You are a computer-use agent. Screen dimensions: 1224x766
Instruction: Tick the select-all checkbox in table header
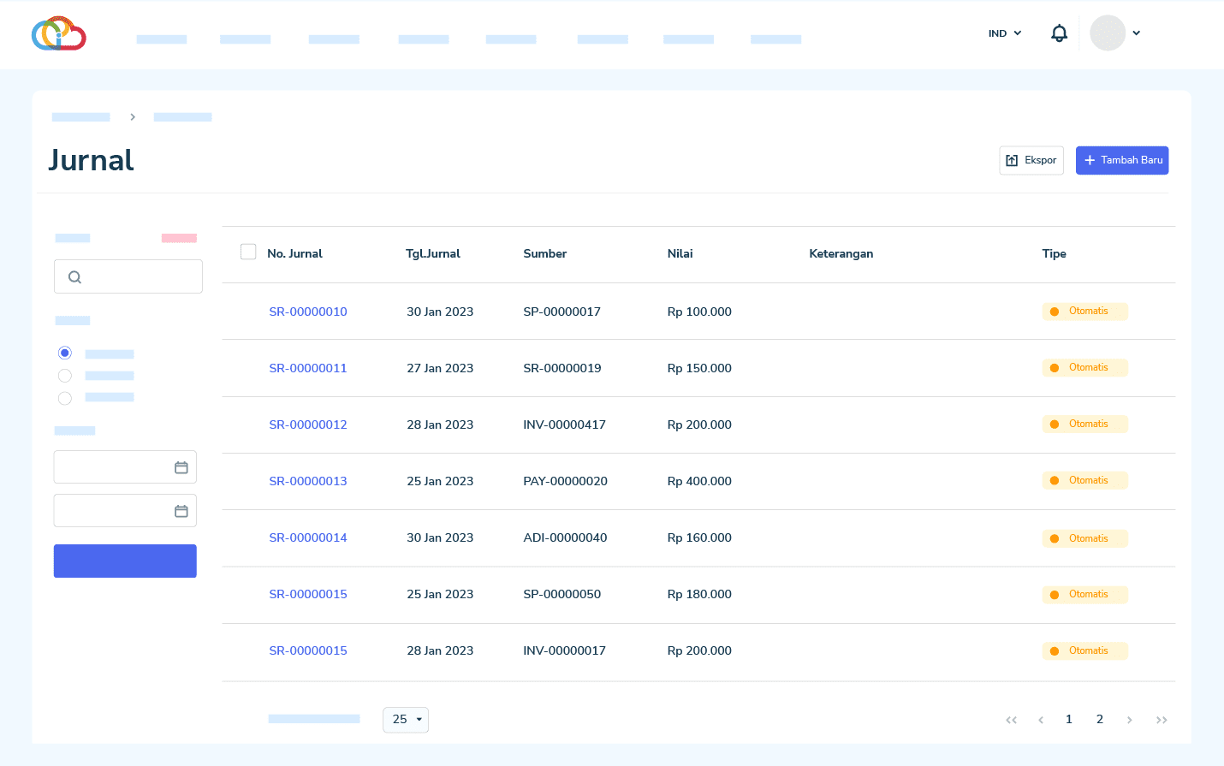(248, 252)
